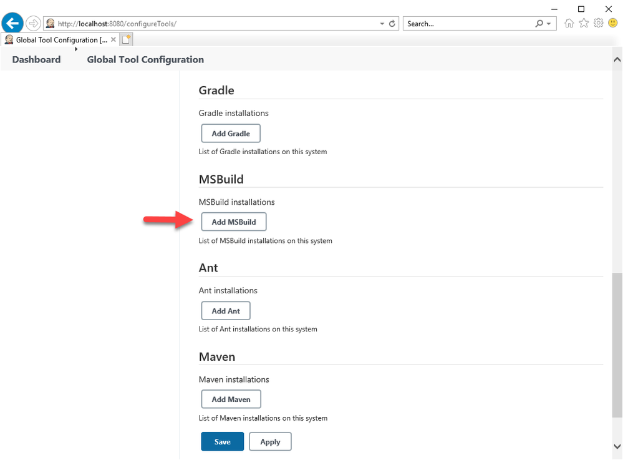Expand the Dashboard breadcrumb arrow

(x=76, y=49)
